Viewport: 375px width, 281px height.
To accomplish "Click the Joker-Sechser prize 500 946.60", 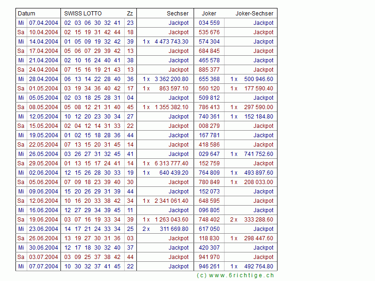I will (x=258, y=79).
